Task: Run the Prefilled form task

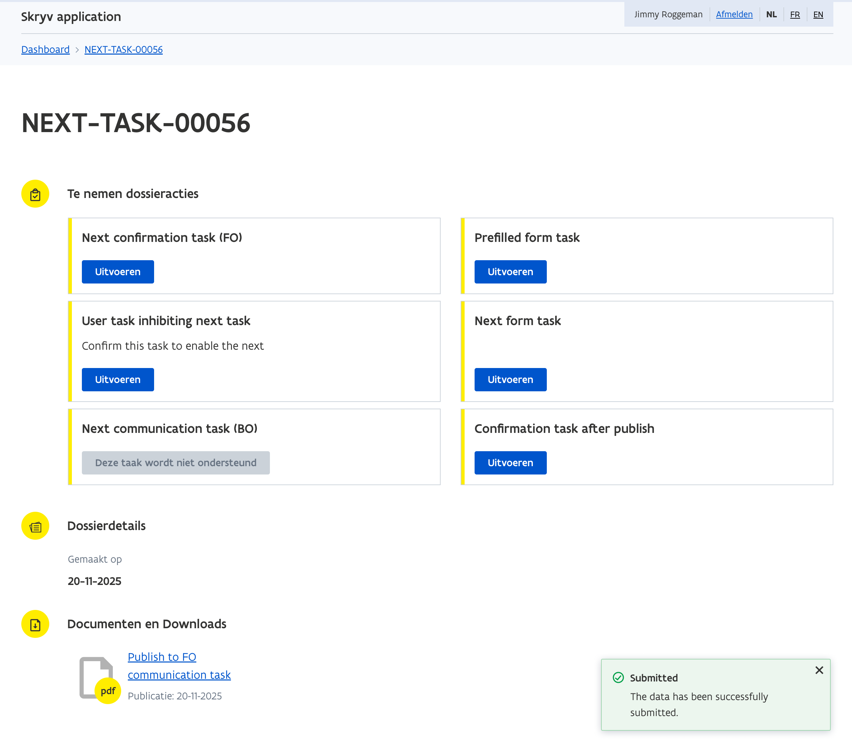Action: [x=510, y=272]
